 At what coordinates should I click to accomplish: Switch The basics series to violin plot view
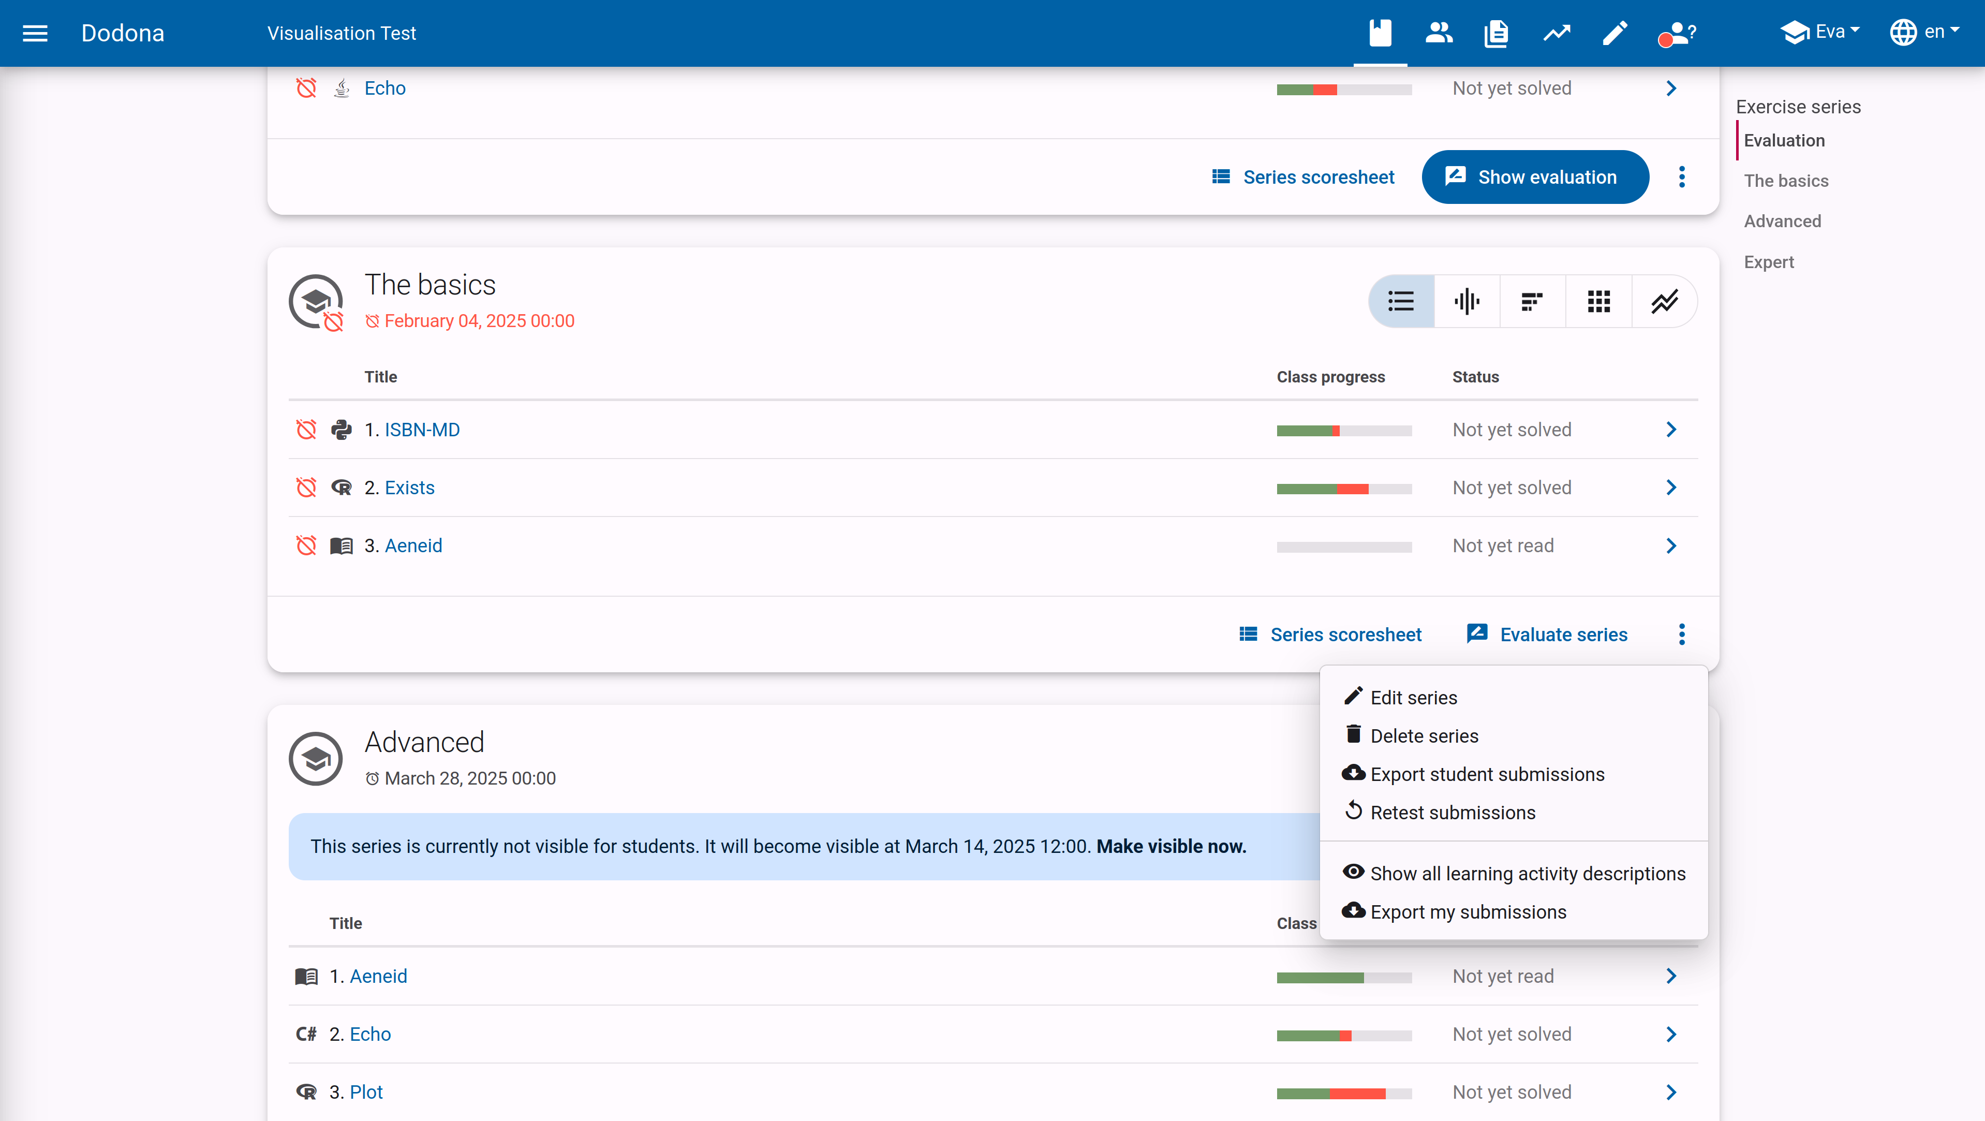click(x=1467, y=301)
